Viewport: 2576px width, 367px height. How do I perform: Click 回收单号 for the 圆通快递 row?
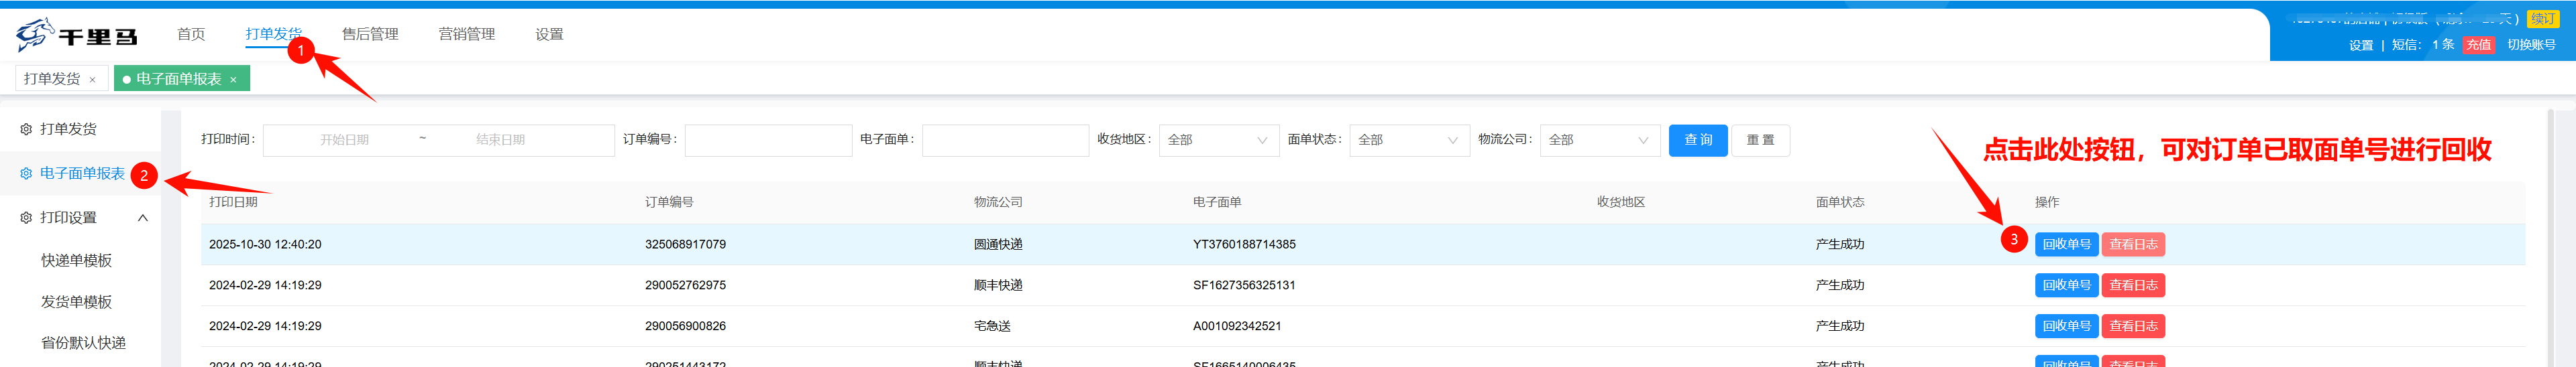coord(2066,244)
